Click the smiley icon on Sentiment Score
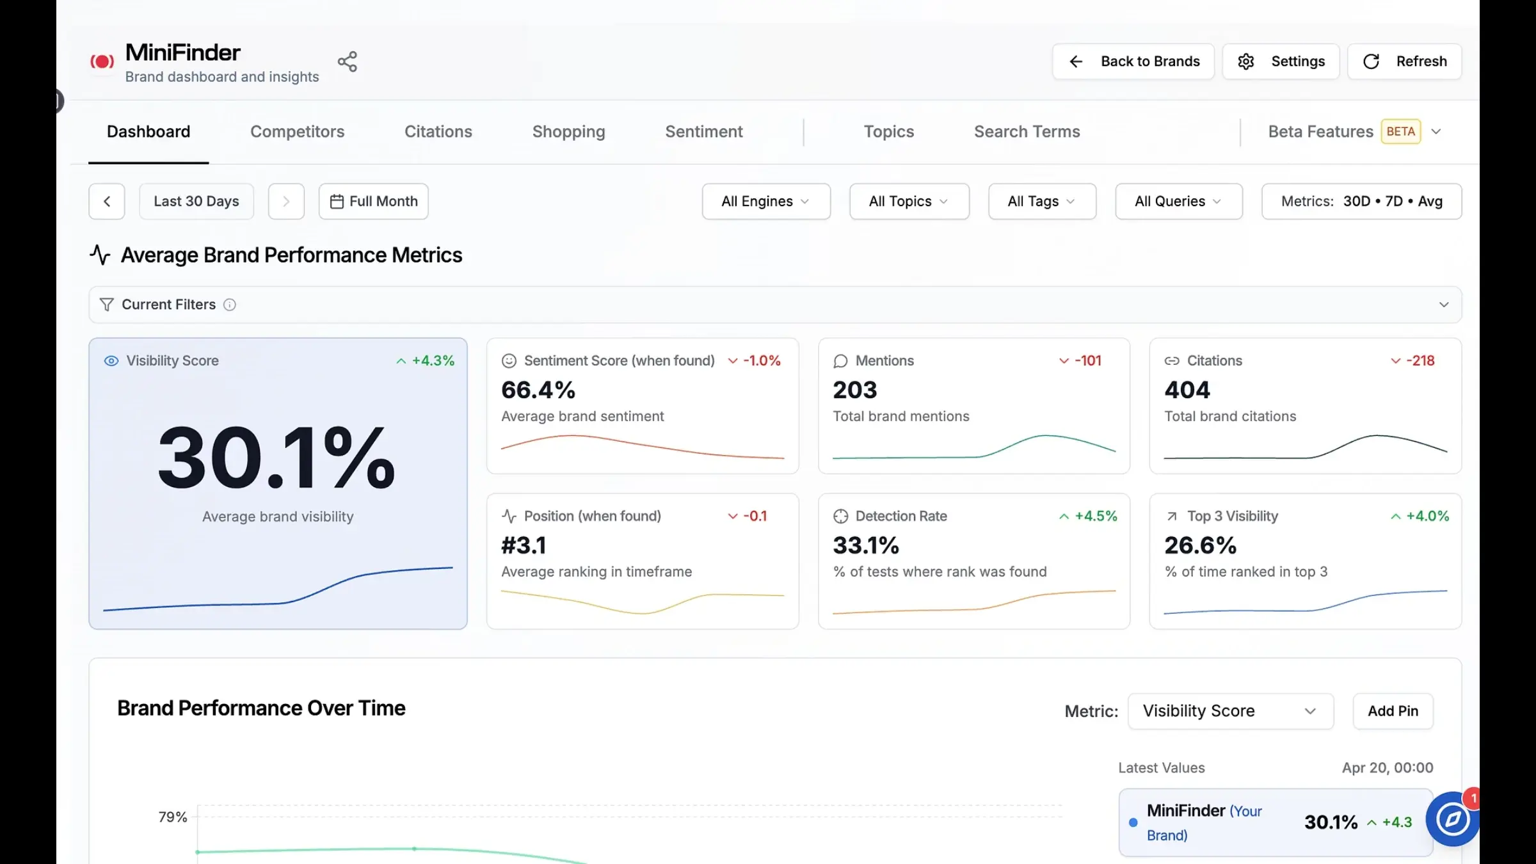The width and height of the screenshot is (1536, 864). (x=509, y=361)
